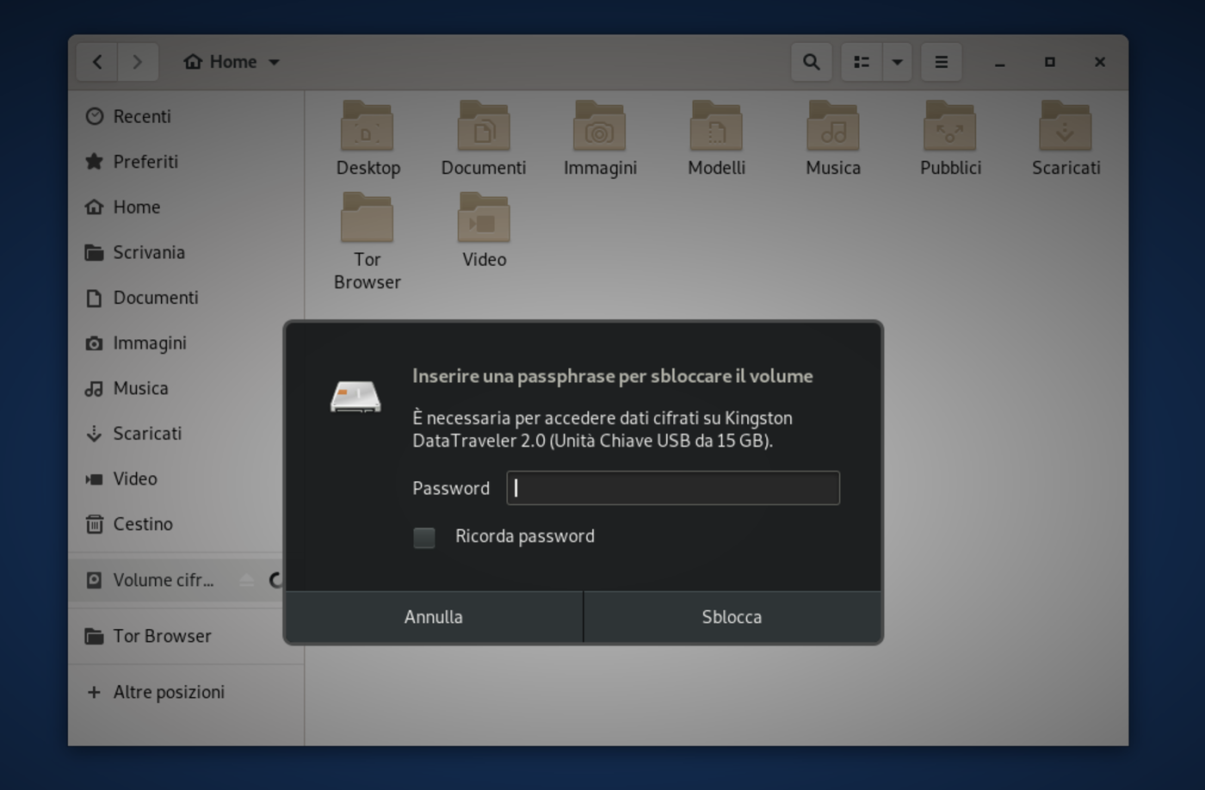This screenshot has height=790, width=1205.
Task: Open the hamburger menu icon
Action: pos(941,61)
